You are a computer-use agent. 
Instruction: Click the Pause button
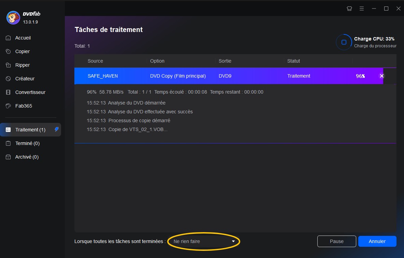coord(336,241)
